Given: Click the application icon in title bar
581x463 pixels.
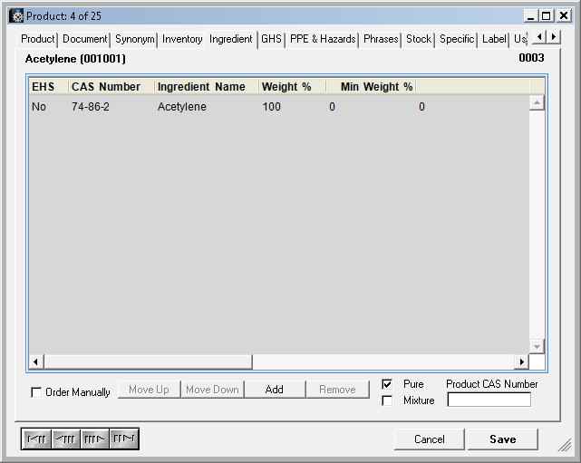Looking at the screenshot, I should click(x=15, y=15).
